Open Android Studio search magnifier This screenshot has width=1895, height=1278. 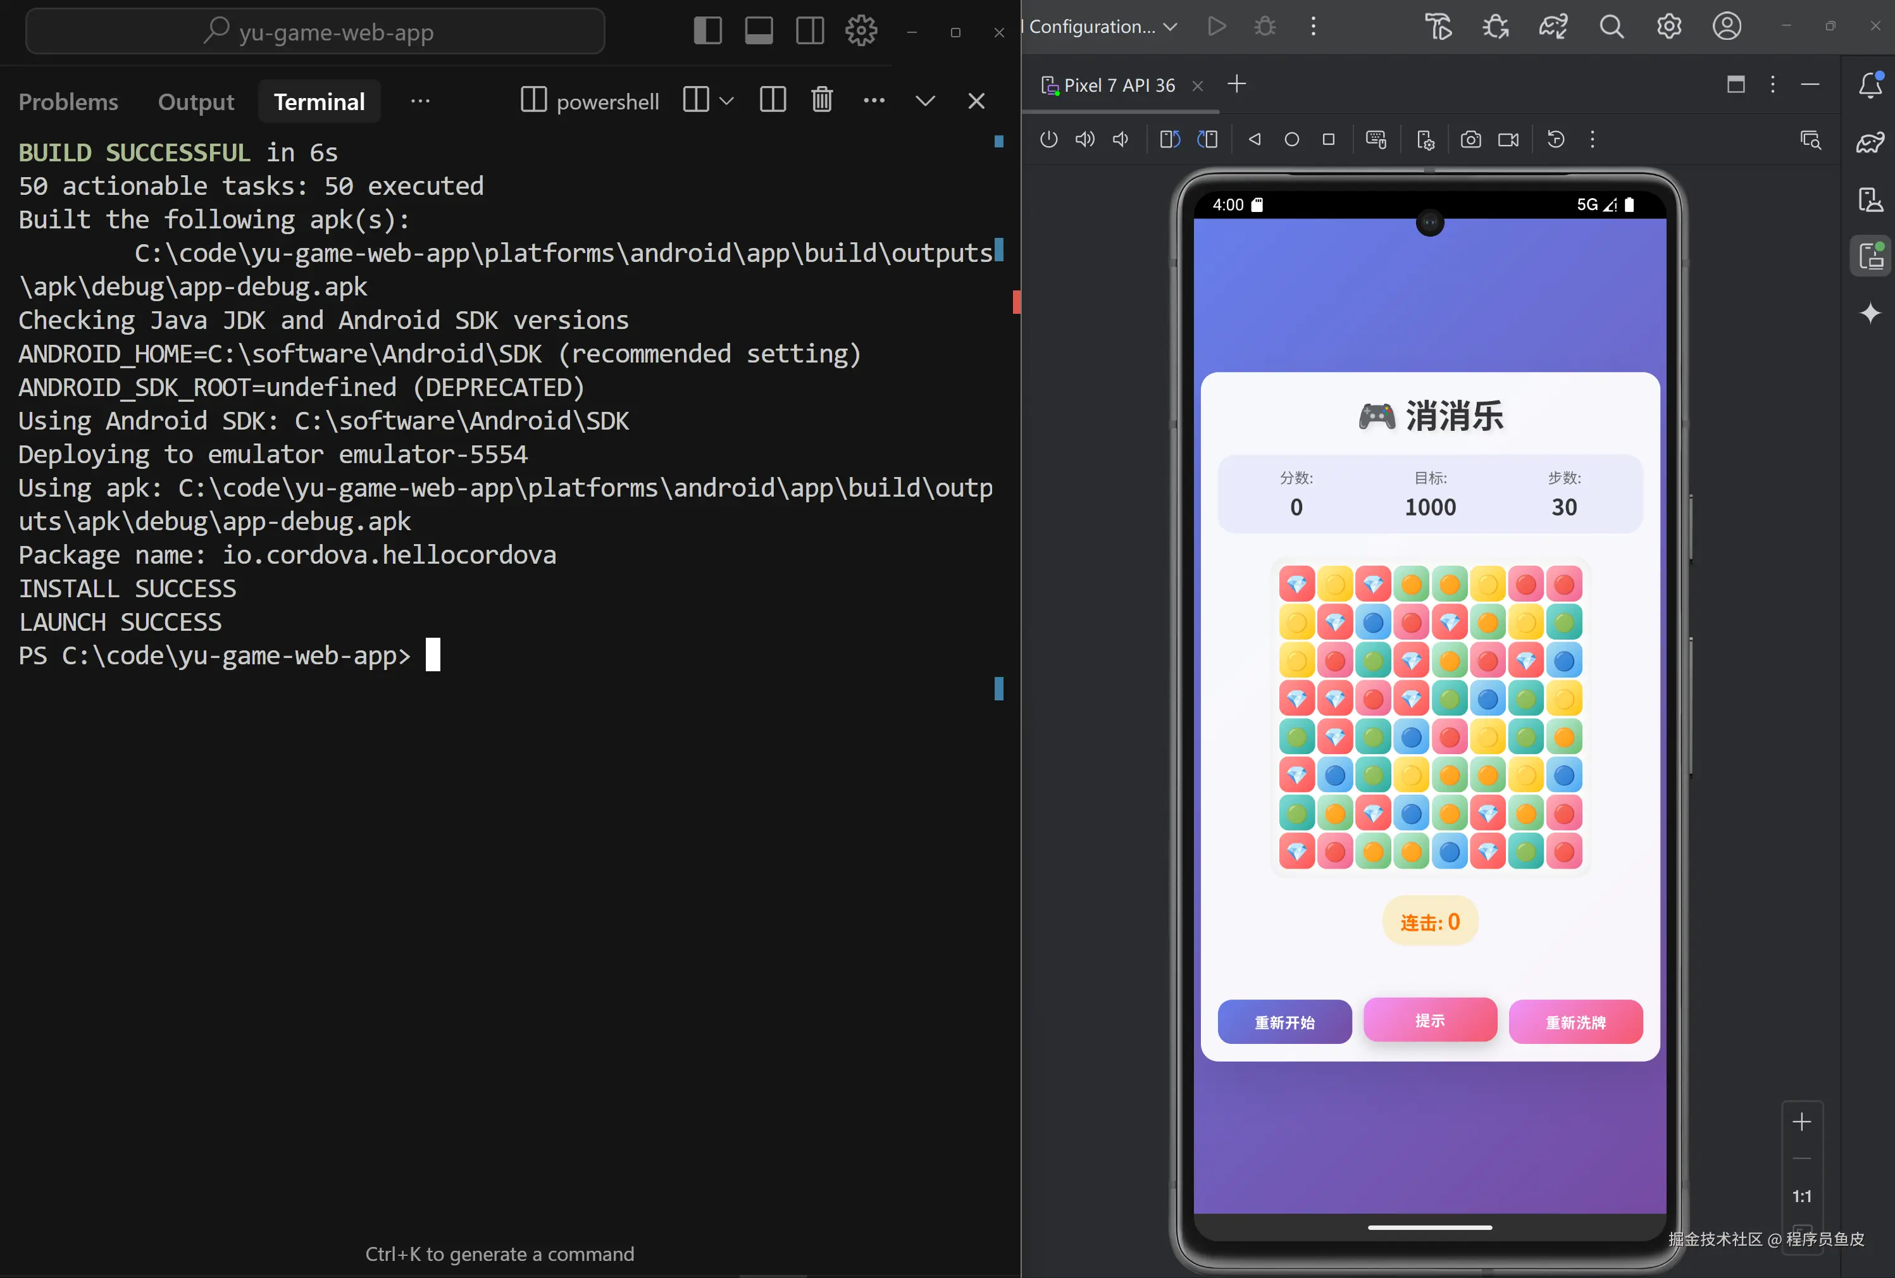coord(1610,27)
